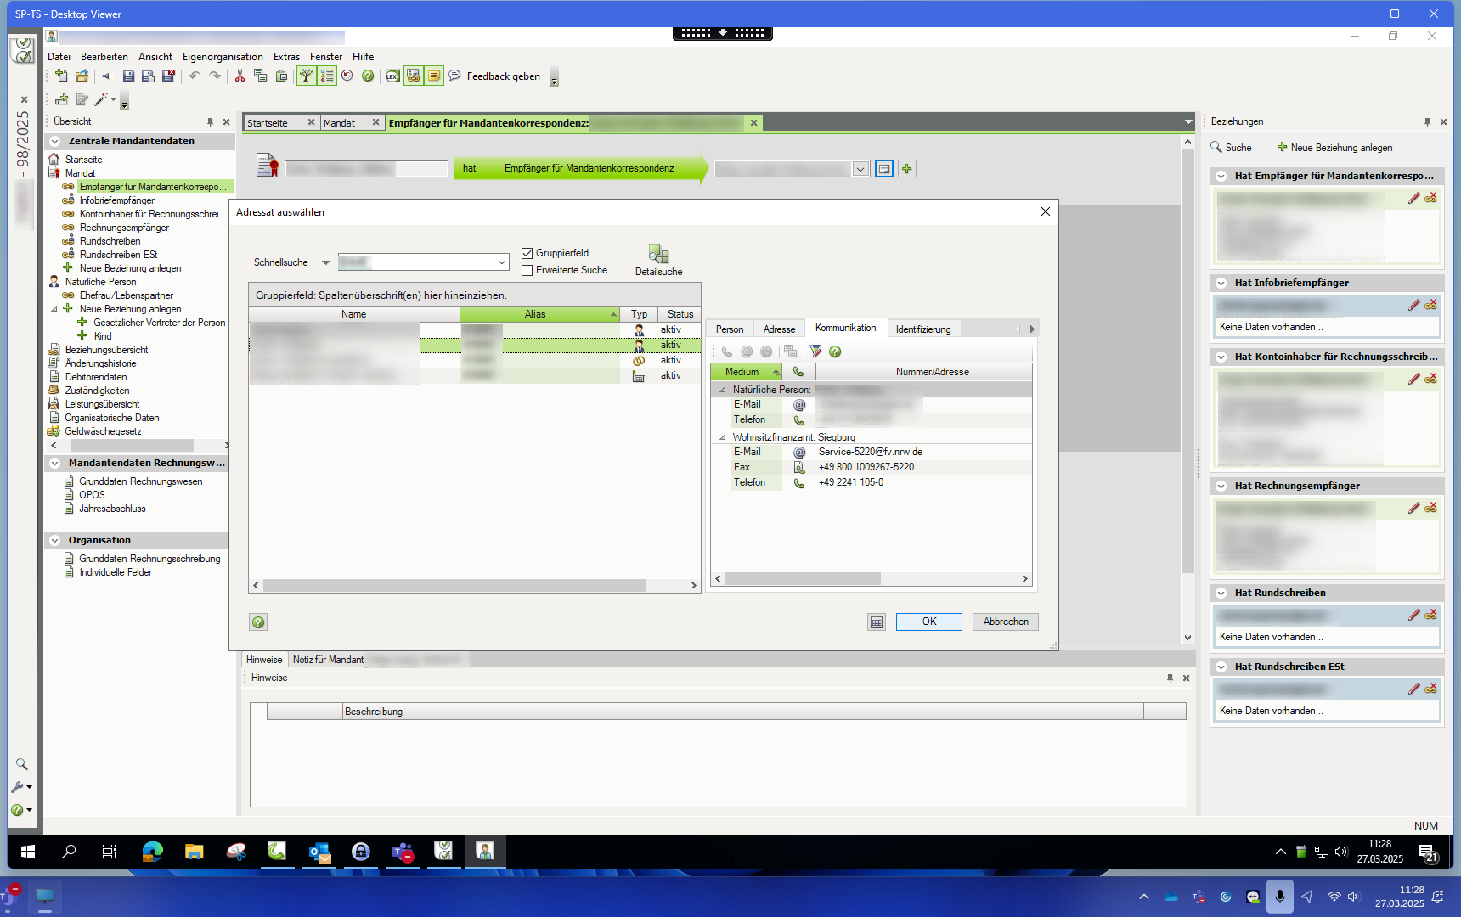Click green plus icon beside recipient dropdown
Screen dimensions: 1461x917
point(907,169)
